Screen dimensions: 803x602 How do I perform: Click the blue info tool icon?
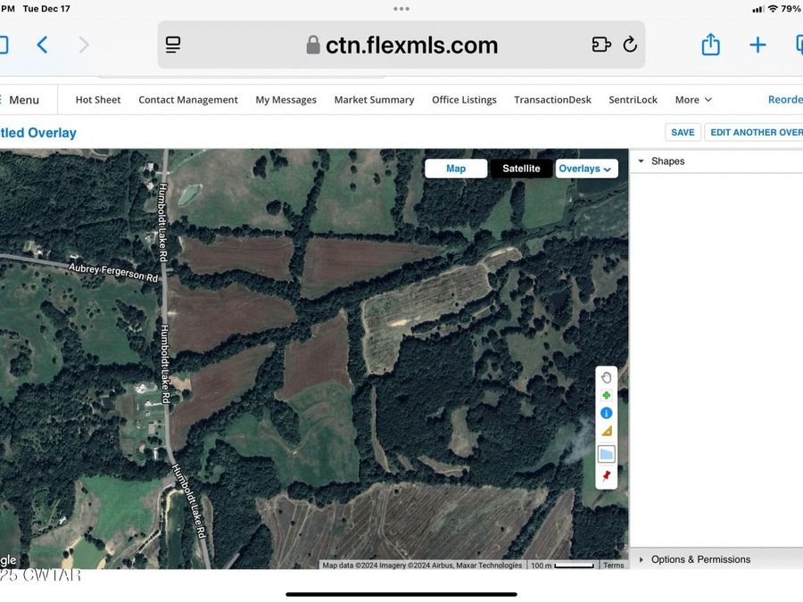point(607,413)
